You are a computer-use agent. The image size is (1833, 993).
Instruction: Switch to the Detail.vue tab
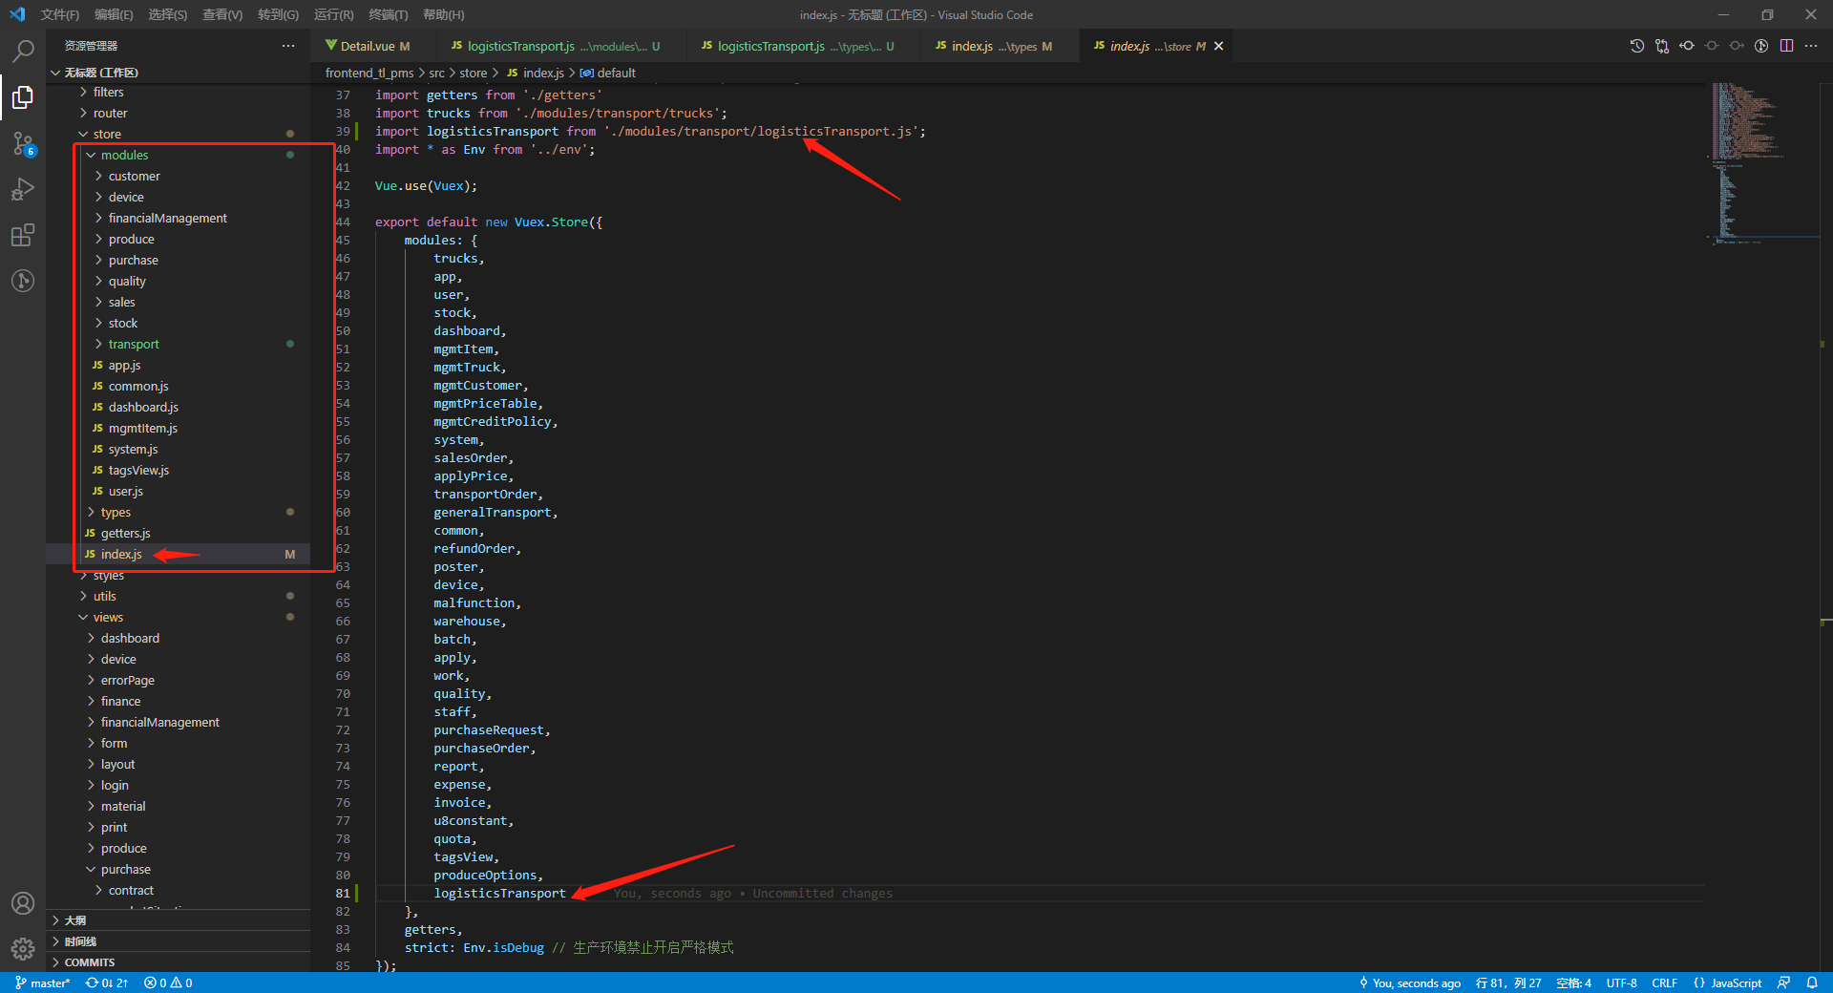point(368,46)
